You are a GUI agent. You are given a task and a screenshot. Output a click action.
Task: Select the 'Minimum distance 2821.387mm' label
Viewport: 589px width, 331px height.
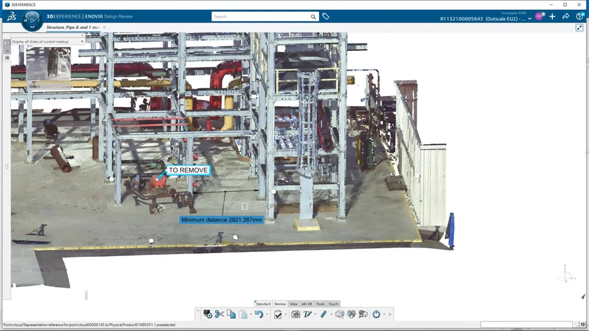click(x=221, y=220)
